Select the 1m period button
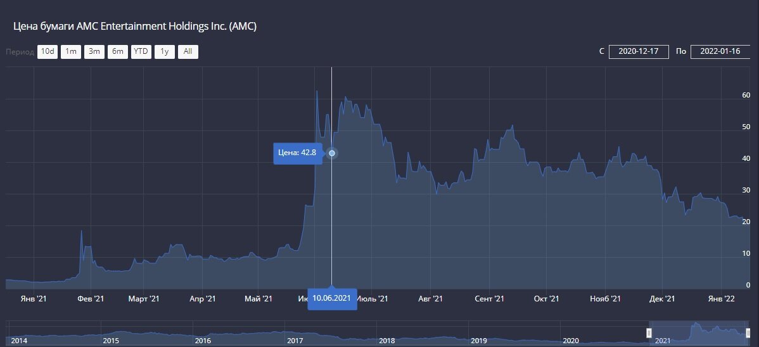Viewport: 759px width, 347px height. (71, 52)
